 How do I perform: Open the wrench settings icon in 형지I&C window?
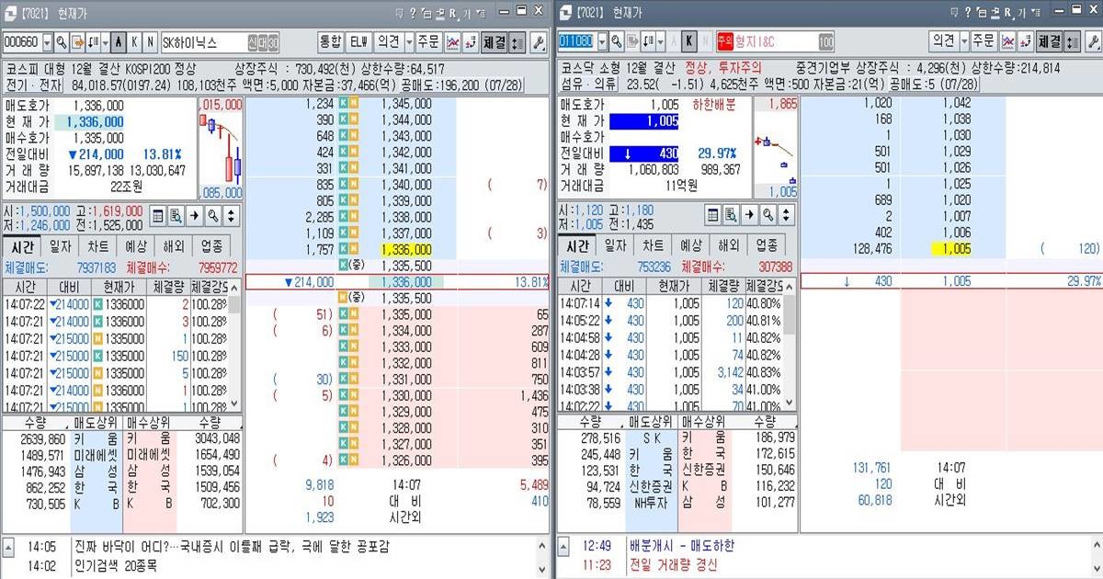coord(1094,42)
